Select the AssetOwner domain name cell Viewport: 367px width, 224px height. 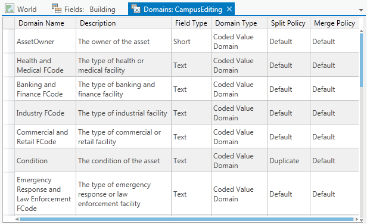45,41
